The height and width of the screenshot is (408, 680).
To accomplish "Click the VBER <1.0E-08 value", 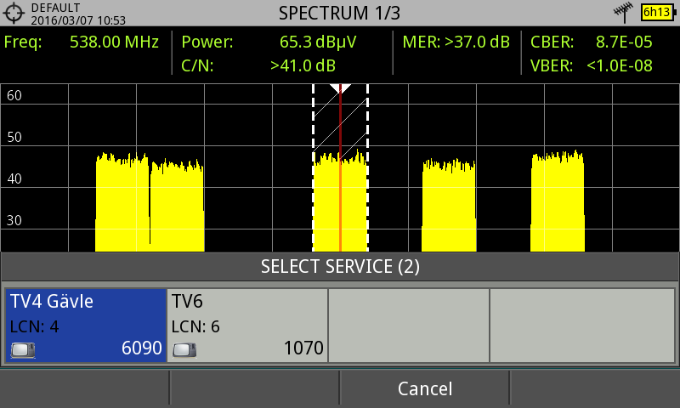I will pyautogui.click(x=620, y=66).
